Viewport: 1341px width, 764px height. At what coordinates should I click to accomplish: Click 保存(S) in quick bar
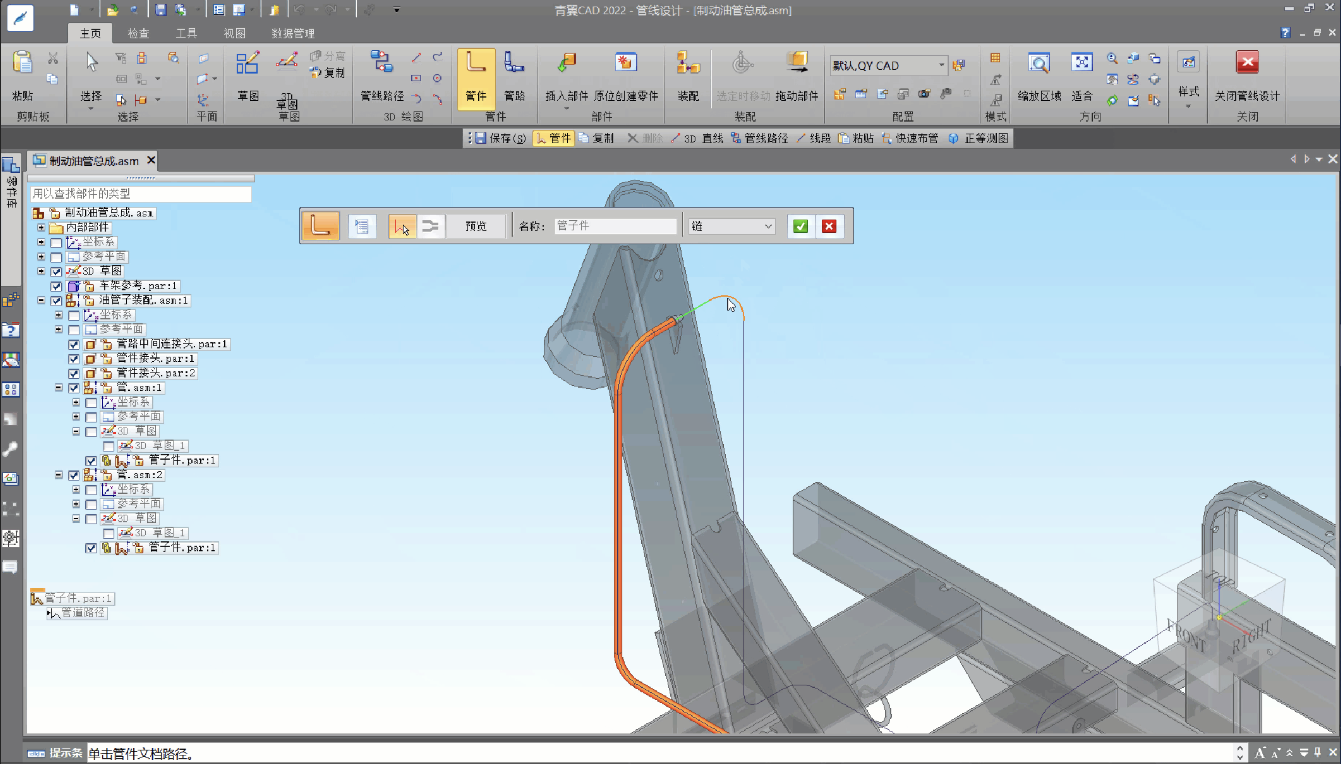click(x=501, y=138)
